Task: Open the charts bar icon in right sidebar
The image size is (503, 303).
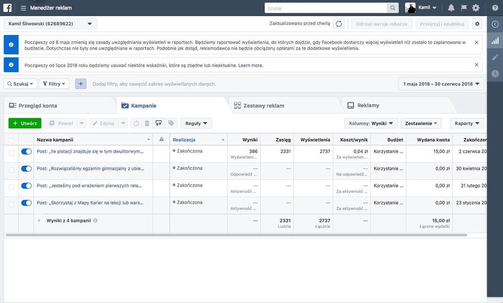Action: coord(495,41)
